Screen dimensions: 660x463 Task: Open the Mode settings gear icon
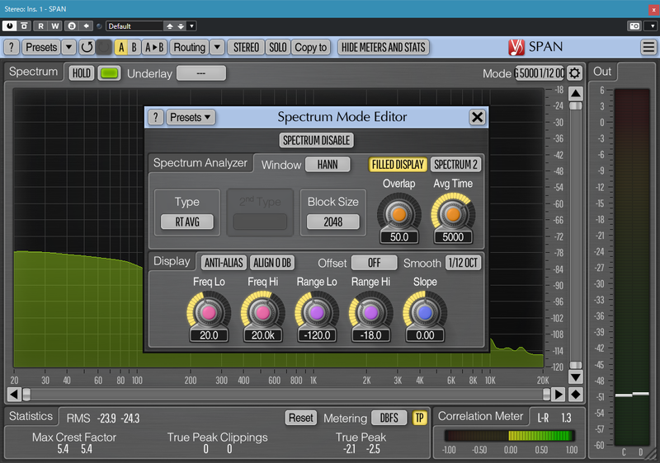click(x=574, y=73)
